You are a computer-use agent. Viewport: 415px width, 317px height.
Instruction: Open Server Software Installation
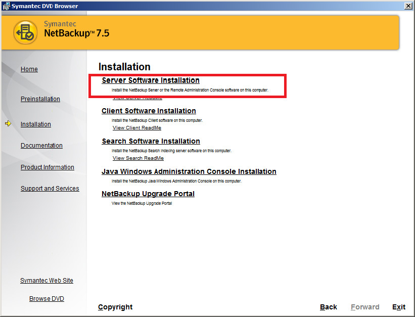point(150,80)
